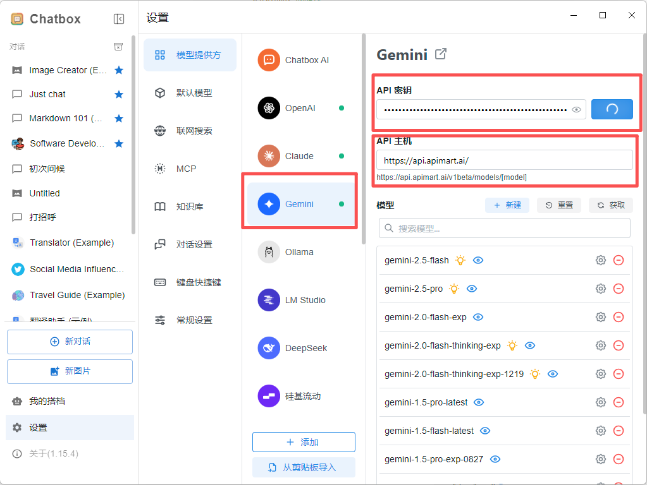Viewport: 647px width, 485px height.
Task: Switch to the 默认模型 settings tab
Action: (x=190, y=92)
